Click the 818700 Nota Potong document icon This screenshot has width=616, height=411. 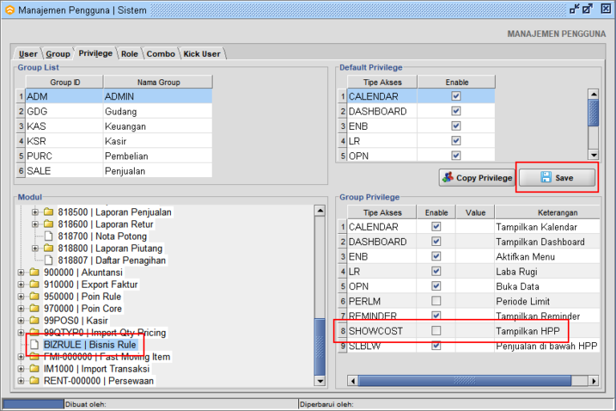tap(49, 236)
